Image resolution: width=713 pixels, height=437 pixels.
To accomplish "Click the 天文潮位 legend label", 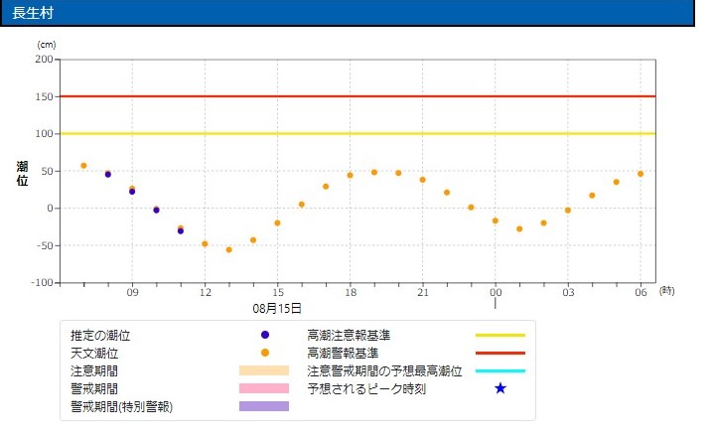I will [94, 354].
